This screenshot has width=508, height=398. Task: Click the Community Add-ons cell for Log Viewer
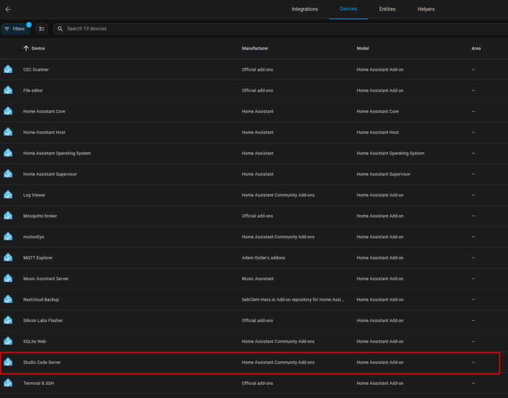pos(278,195)
